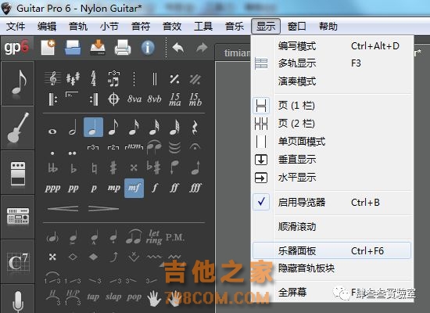Click the crescendo hairpin symbol
430x313 pixels.
(x=63, y=209)
